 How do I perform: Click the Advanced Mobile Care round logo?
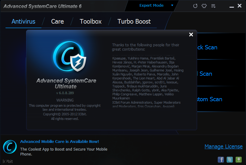point(10,147)
